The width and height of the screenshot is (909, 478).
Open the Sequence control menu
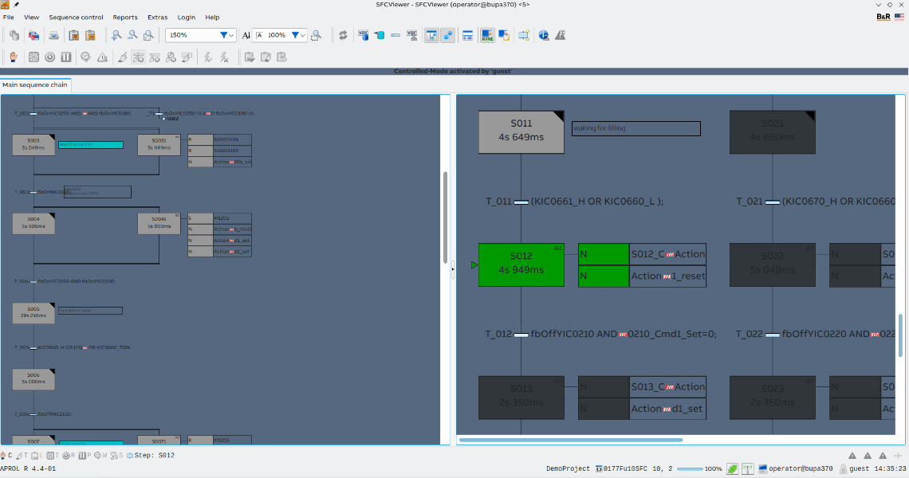[x=76, y=17]
